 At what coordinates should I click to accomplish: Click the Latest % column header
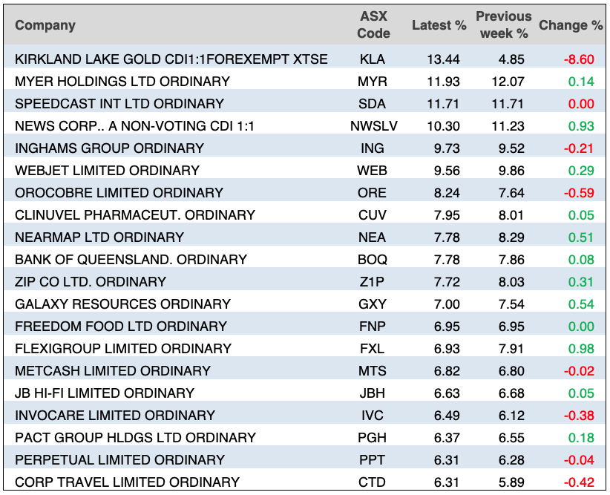[439, 25]
